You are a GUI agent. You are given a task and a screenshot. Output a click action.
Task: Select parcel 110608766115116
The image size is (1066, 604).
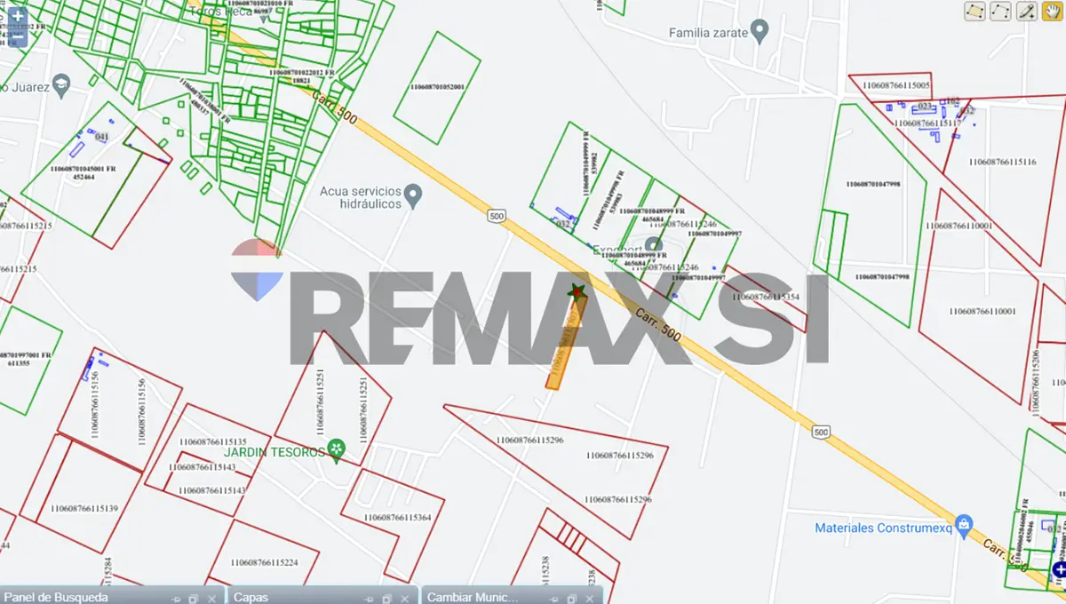1003,162
